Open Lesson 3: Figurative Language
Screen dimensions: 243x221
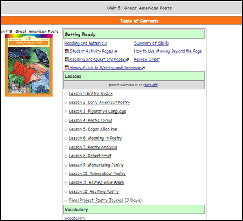98,112
